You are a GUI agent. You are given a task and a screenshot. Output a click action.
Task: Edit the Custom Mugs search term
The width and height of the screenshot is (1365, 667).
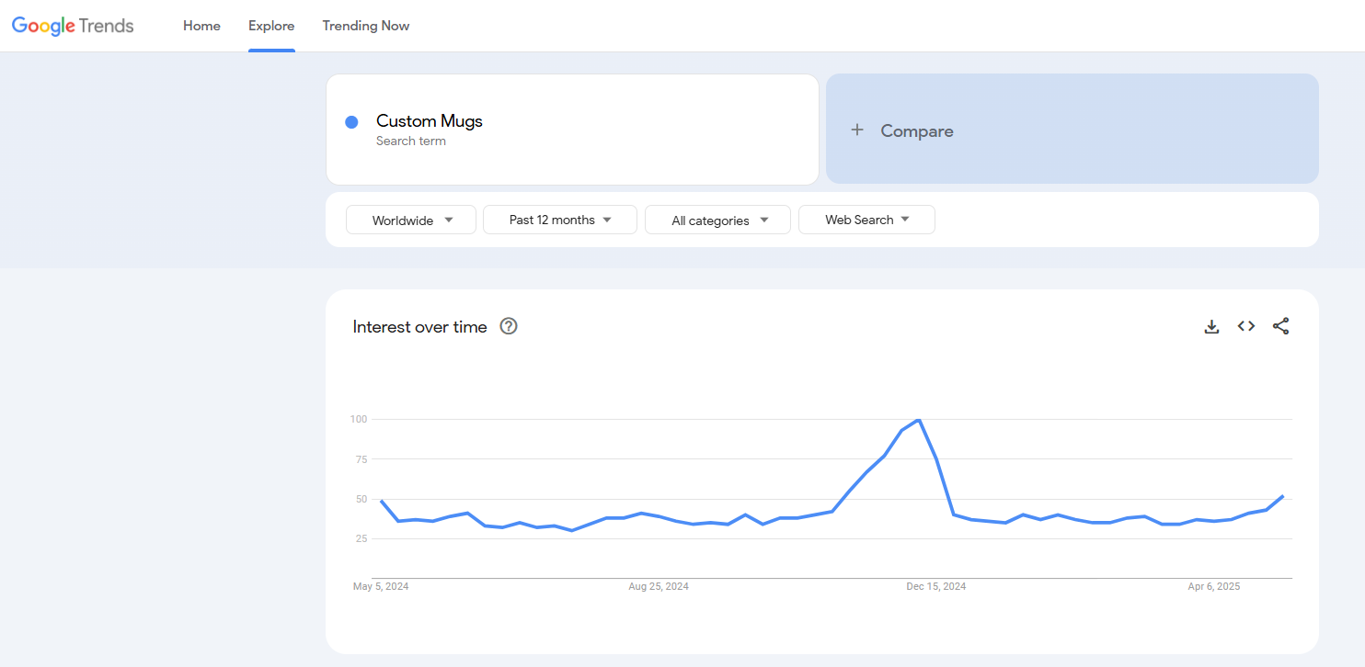pyautogui.click(x=572, y=130)
